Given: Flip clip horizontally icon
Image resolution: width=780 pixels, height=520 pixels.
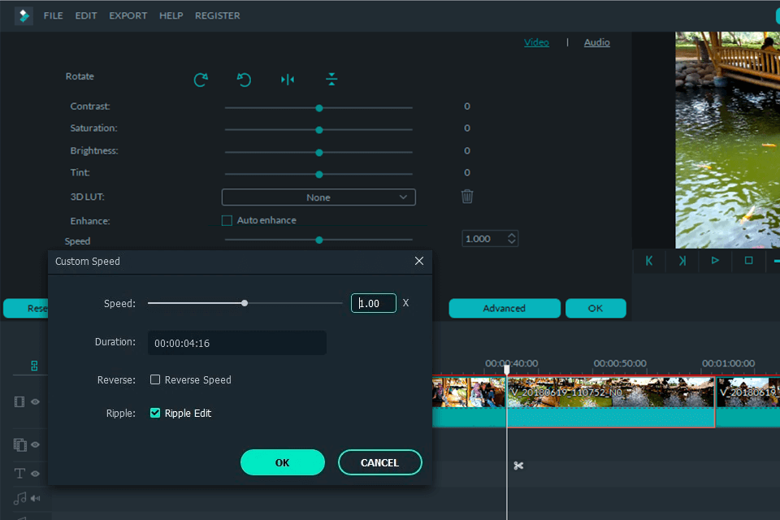Looking at the screenshot, I should click(x=288, y=80).
